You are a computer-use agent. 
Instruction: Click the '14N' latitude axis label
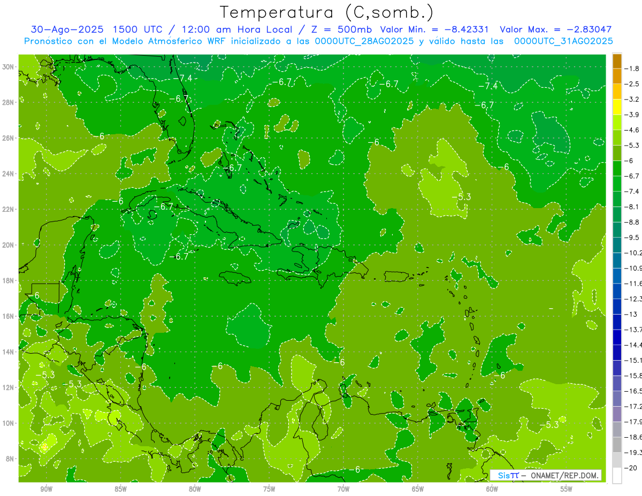tap(9, 352)
